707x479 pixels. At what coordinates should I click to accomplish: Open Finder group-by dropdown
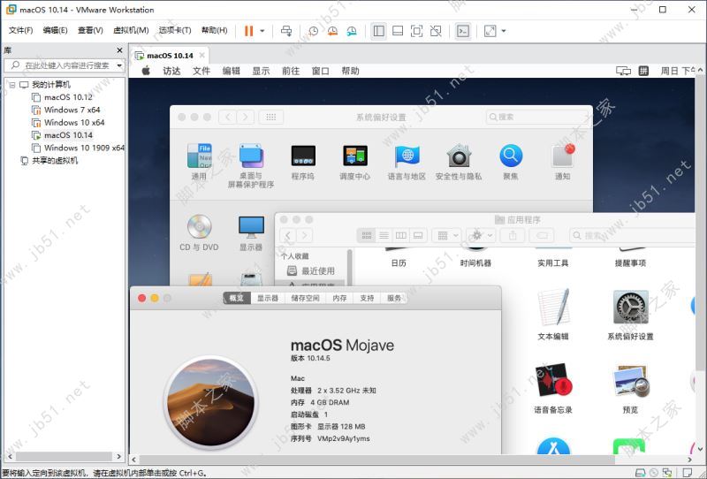point(447,235)
